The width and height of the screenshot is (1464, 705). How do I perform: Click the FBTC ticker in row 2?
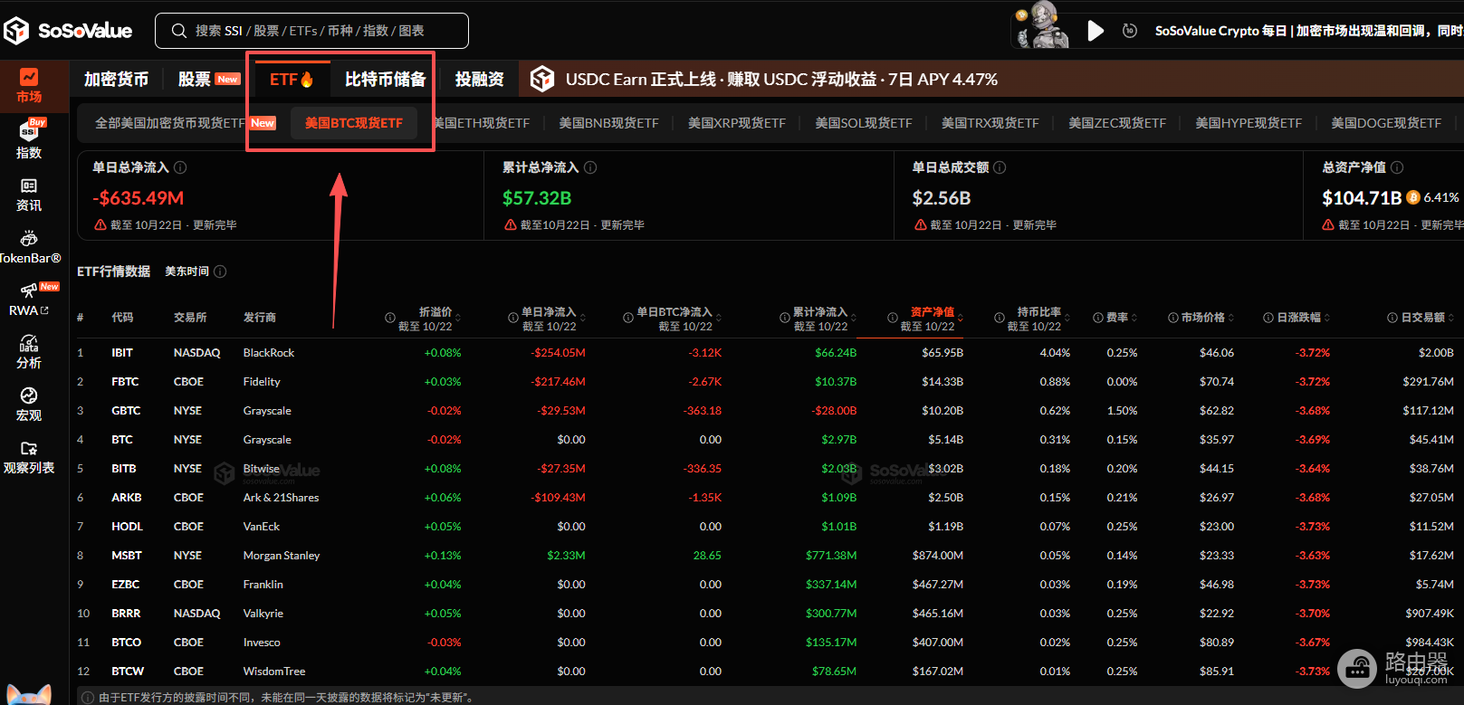(x=125, y=382)
